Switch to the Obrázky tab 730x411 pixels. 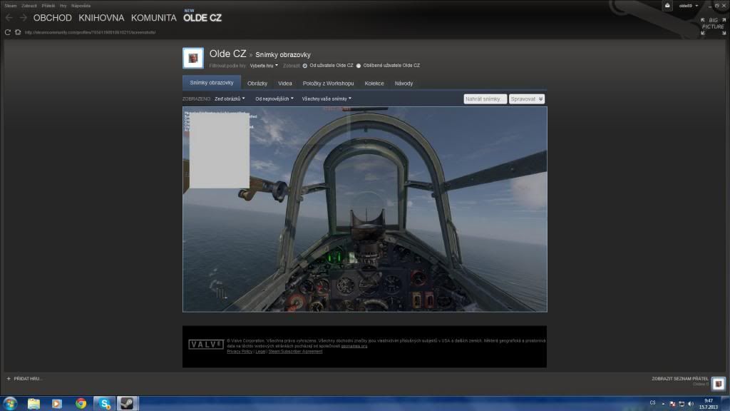click(x=257, y=83)
